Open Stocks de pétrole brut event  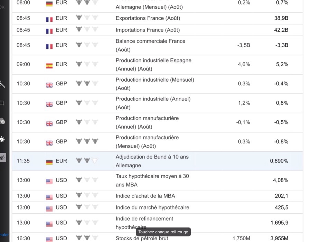click(x=142, y=239)
